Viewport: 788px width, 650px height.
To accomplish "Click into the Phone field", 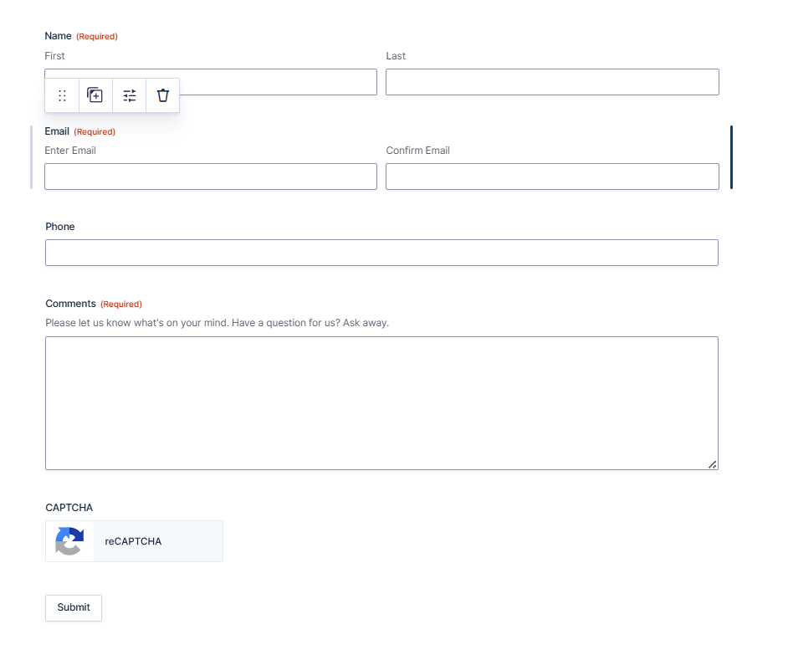I will [x=381, y=253].
